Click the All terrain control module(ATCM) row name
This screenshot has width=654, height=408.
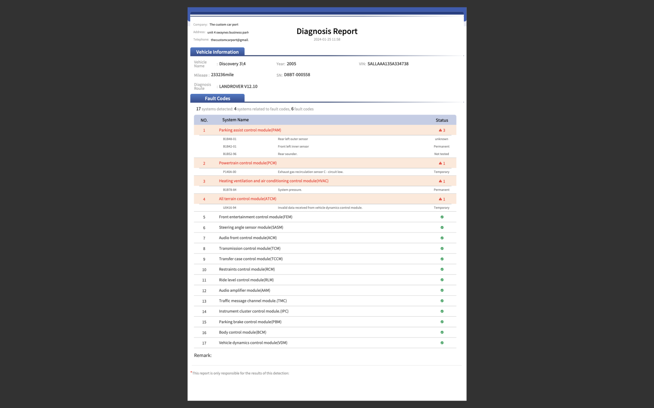[x=248, y=199]
